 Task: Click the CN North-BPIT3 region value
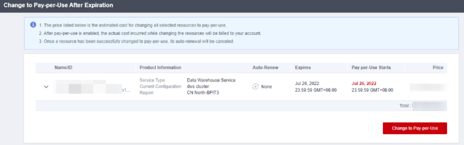202,93
